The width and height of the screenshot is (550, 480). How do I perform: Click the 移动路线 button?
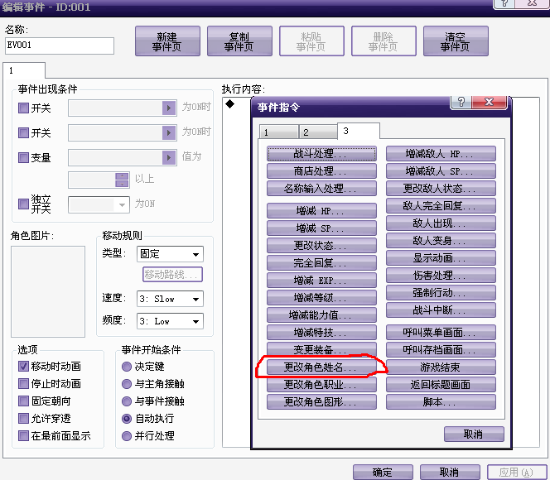tap(172, 274)
